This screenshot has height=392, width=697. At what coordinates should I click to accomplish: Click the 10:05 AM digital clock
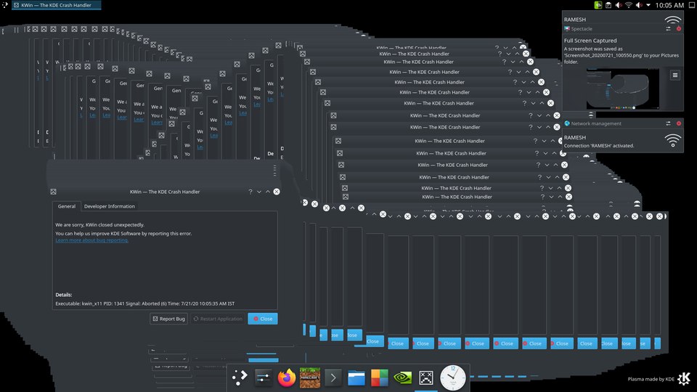pyautogui.click(x=669, y=5)
